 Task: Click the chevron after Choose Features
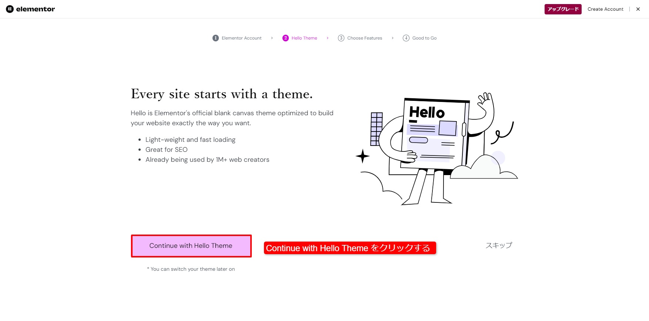(392, 38)
